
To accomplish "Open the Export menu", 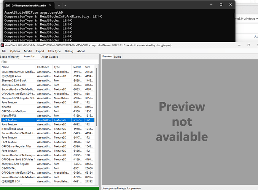I will point(40,51).
